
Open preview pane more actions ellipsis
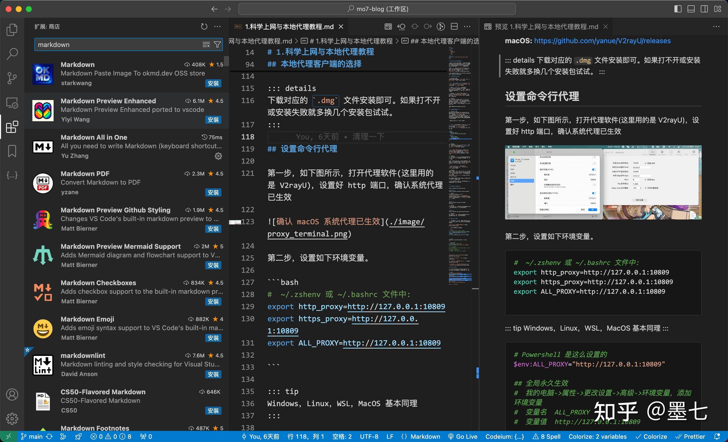coord(716,27)
